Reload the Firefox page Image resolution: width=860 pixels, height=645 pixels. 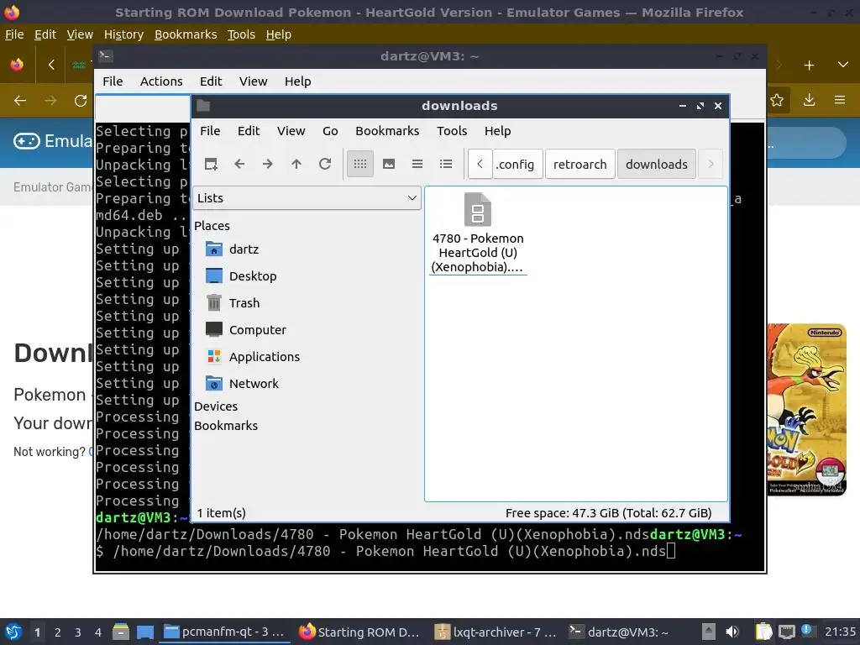click(x=81, y=101)
